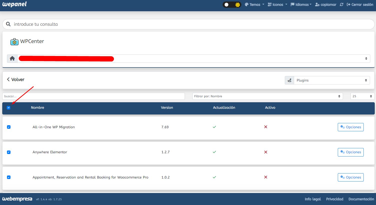Click Cerrar sesión to log out

point(360,4)
